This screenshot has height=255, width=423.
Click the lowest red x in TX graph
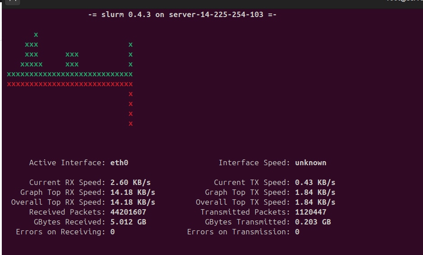131,123
